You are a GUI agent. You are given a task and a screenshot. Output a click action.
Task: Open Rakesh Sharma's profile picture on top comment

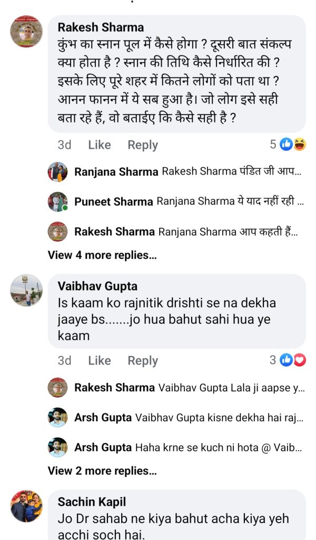tap(26, 32)
